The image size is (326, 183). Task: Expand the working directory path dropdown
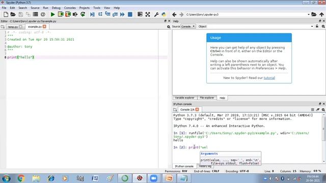(309, 15)
